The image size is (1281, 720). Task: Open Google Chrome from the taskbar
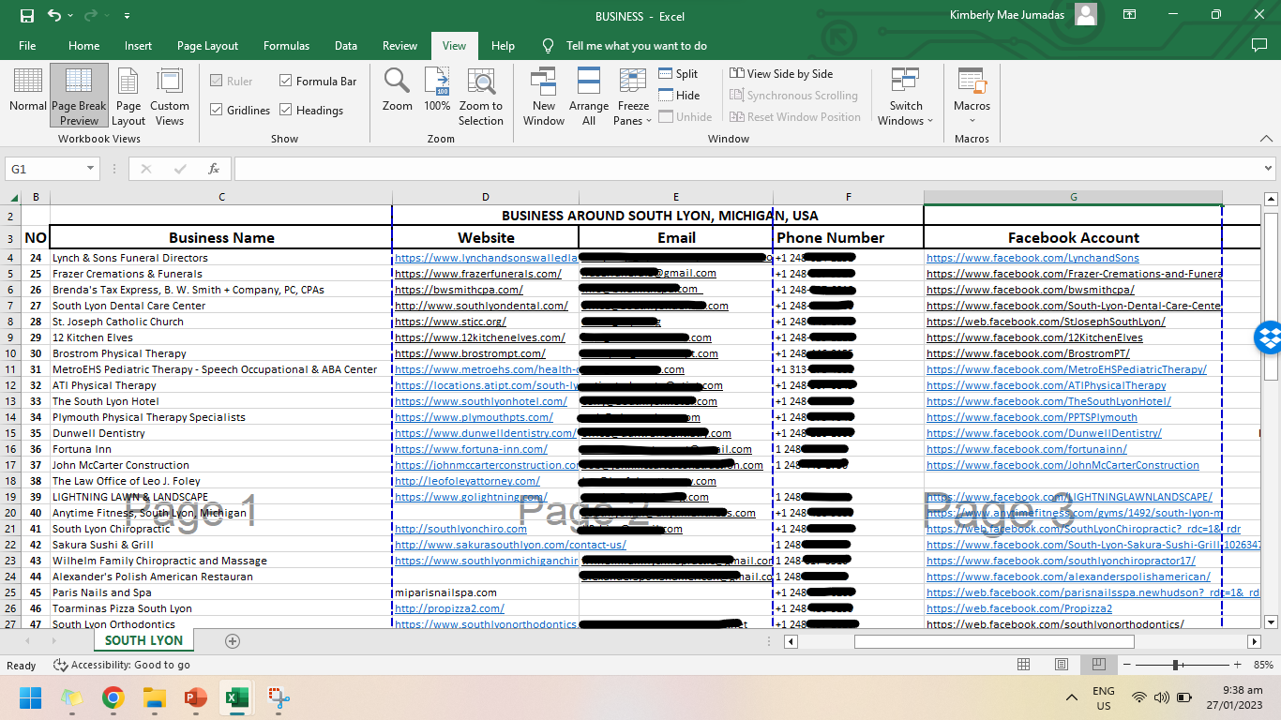pyautogui.click(x=113, y=697)
